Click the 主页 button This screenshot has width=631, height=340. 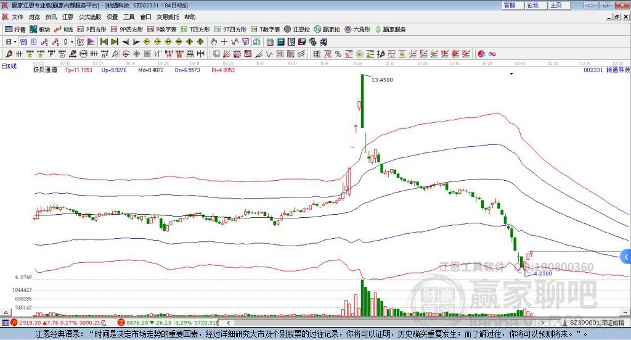click(560, 5)
